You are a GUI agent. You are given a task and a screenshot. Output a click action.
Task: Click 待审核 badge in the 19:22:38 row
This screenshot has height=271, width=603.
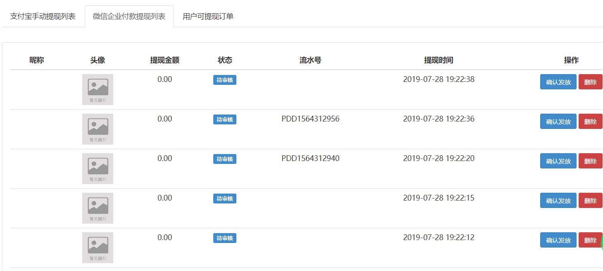[225, 80]
